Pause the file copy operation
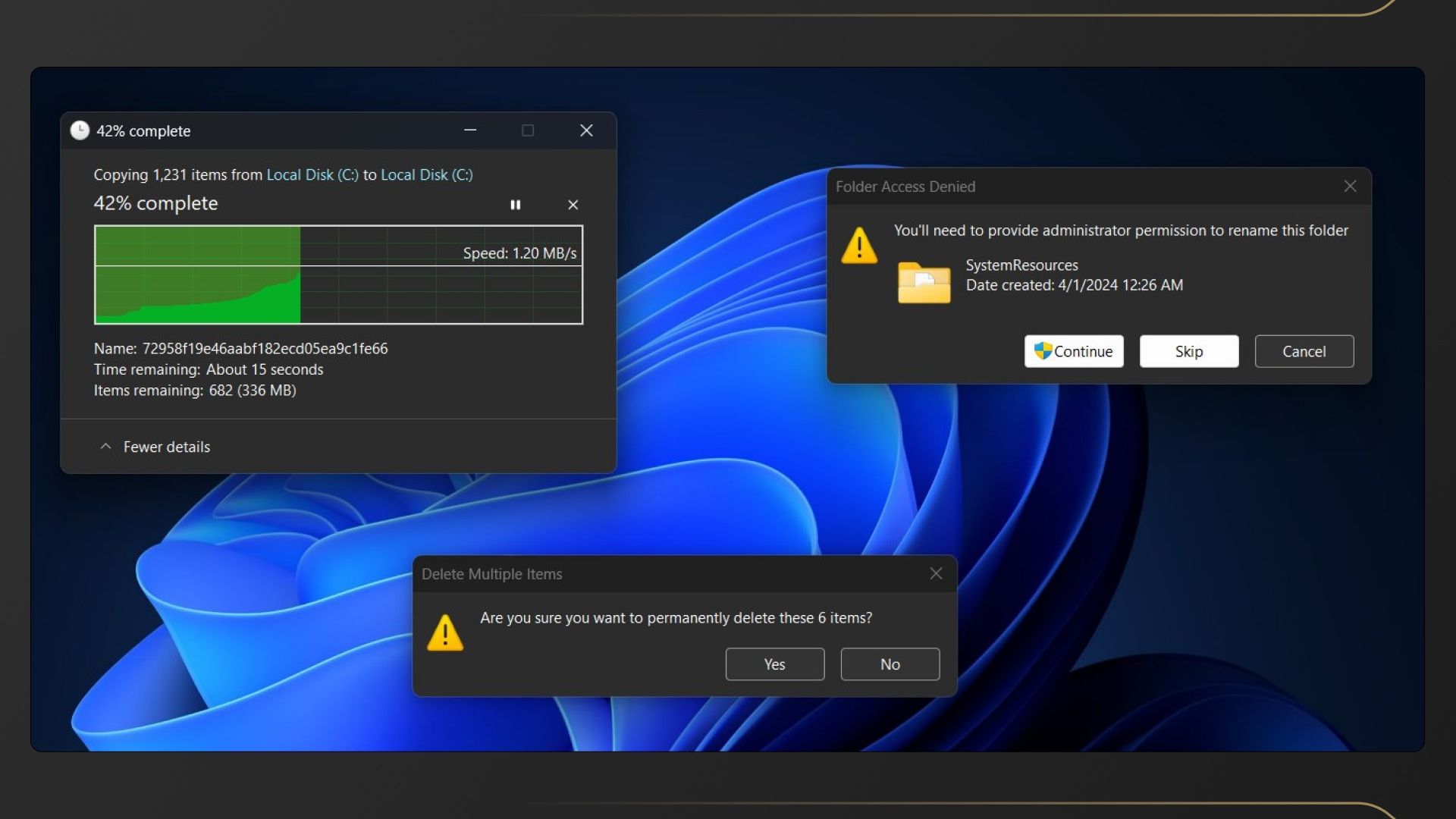Viewport: 1456px width, 819px height. pos(516,205)
